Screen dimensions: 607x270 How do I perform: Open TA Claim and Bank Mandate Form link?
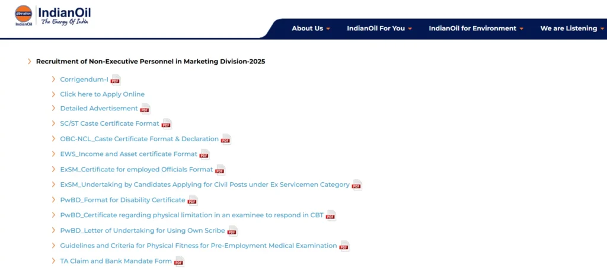pyautogui.click(x=116, y=261)
